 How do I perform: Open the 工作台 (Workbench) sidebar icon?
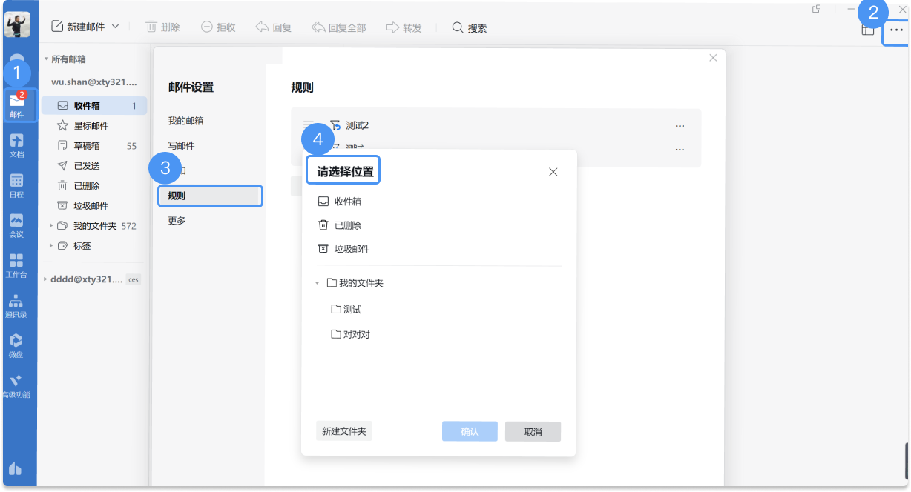point(16,265)
